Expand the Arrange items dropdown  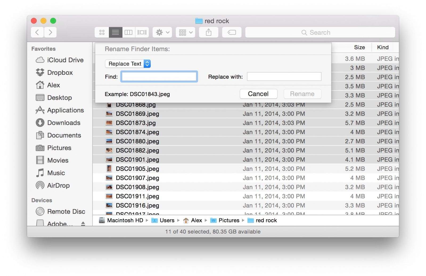click(185, 32)
